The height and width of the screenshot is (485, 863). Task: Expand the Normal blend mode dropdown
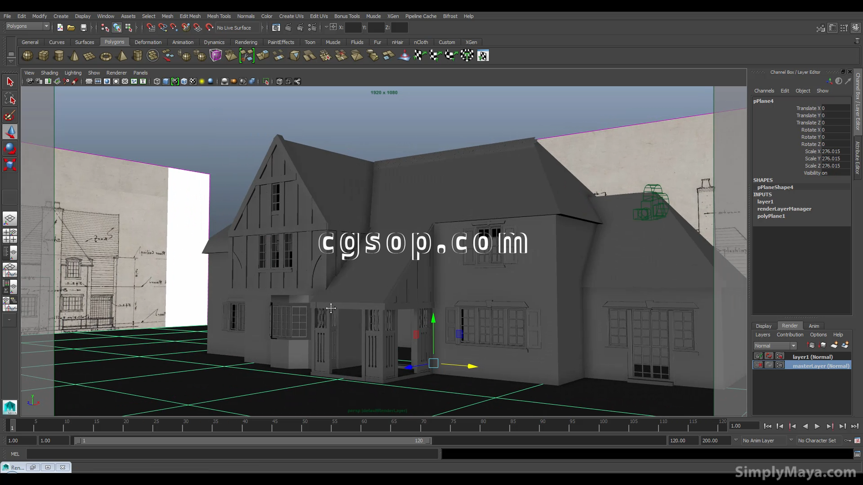[x=793, y=346]
